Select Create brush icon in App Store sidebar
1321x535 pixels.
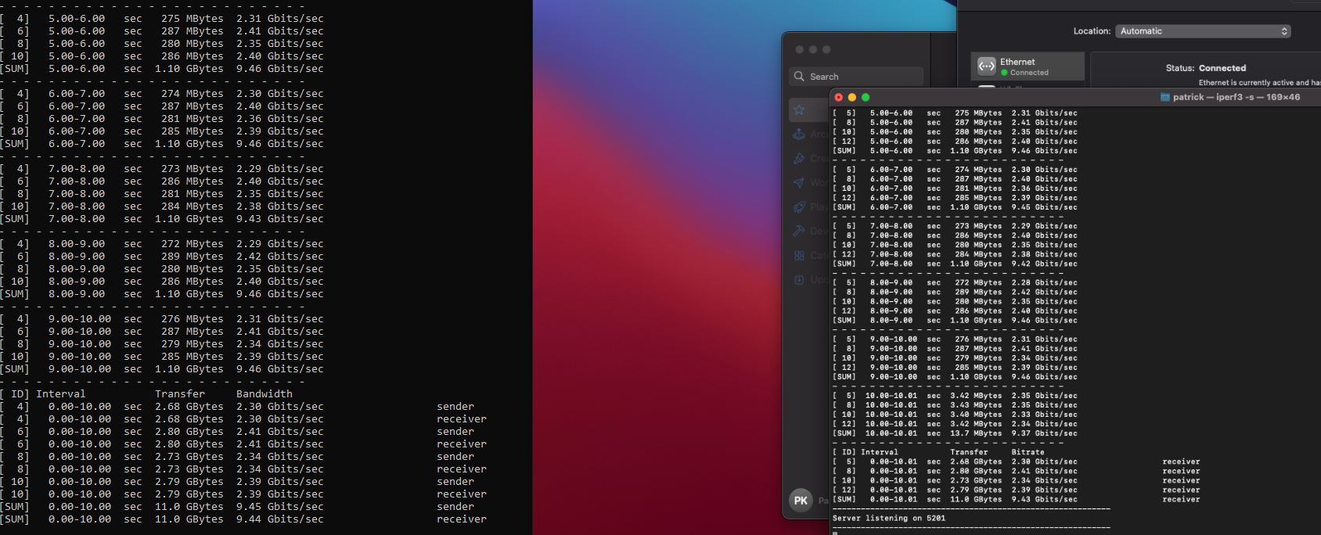(799, 158)
